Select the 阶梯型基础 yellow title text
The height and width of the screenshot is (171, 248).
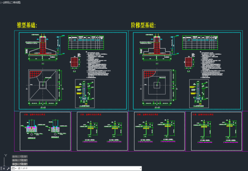coord(144,25)
